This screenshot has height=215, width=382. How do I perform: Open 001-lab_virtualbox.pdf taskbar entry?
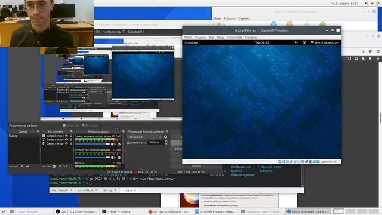pyautogui.click(x=170, y=211)
